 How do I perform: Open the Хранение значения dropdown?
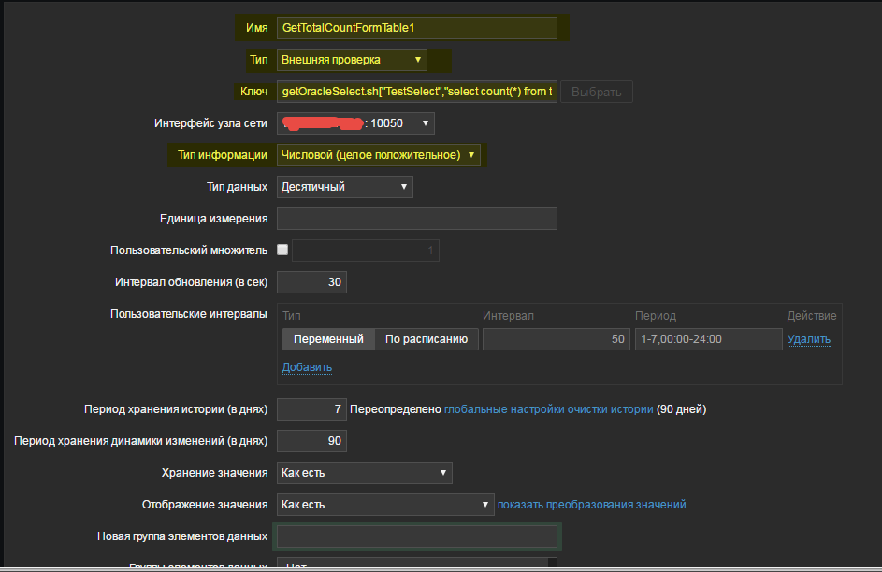tap(365, 473)
